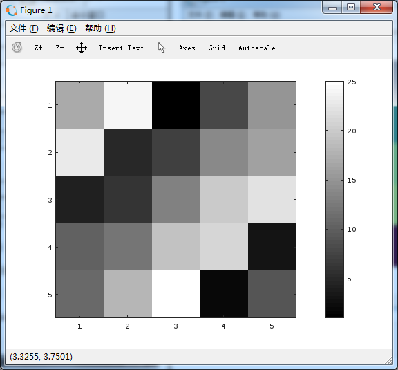Click the dark cell at column 1, row 3
The image size is (398, 370).
coord(79,199)
